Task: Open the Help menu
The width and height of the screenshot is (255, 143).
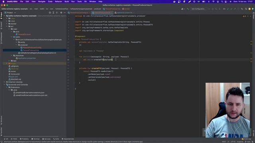Action: click(100, 2)
